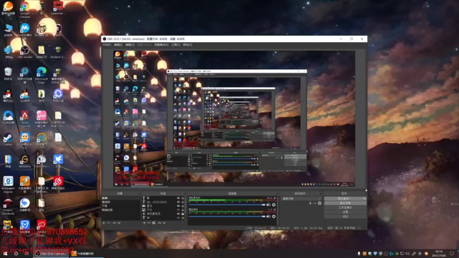Open taskbar clock and date
The width and height of the screenshot is (459, 258).
point(438,253)
